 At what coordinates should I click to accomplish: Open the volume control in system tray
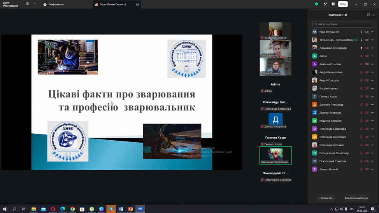[341, 209]
